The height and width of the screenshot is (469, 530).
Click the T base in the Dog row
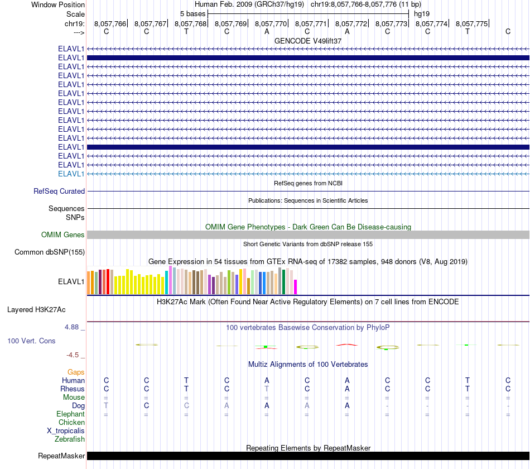106,405
